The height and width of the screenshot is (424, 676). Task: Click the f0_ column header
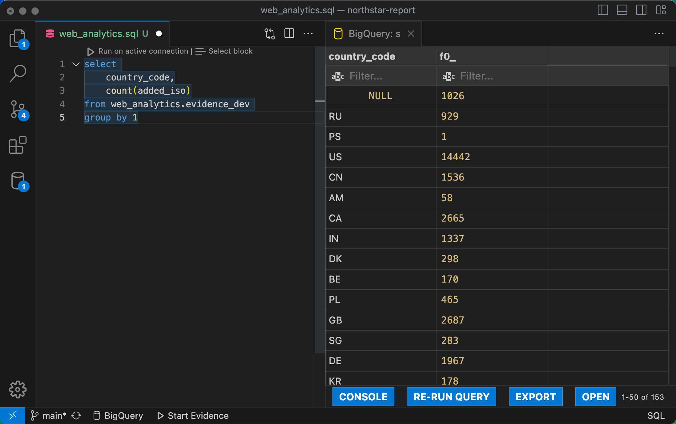[x=491, y=56]
